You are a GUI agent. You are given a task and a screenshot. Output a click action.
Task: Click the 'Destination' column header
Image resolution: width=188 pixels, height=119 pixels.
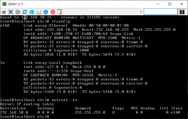tap(13, 108)
